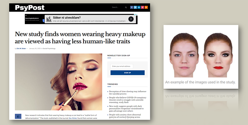The width and height of the screenshot is (248, 125).
Task: Click the "Söker ni utvecklare?" ad headline
Action: tap(67, 18)
